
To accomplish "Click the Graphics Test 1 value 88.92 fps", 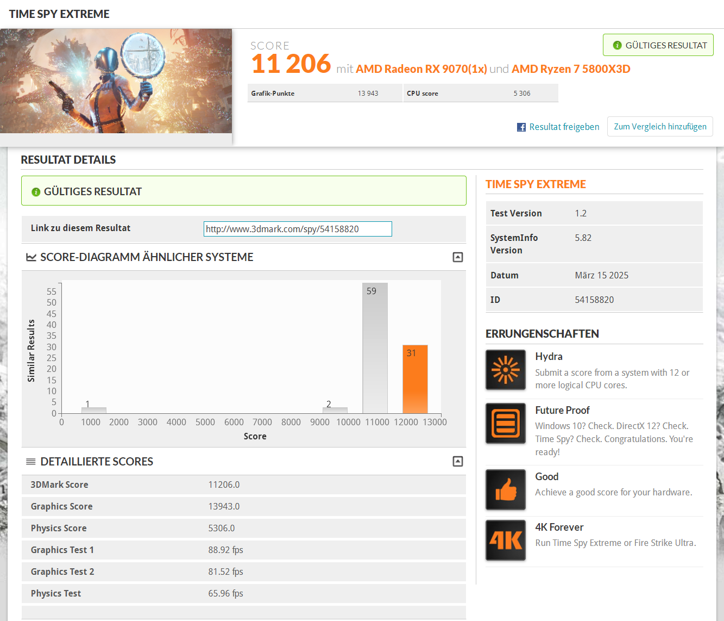I will (x=225, y=550).
